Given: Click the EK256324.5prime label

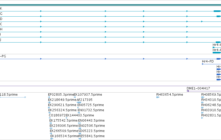Looking at the screenshot, I should point(62,110).
